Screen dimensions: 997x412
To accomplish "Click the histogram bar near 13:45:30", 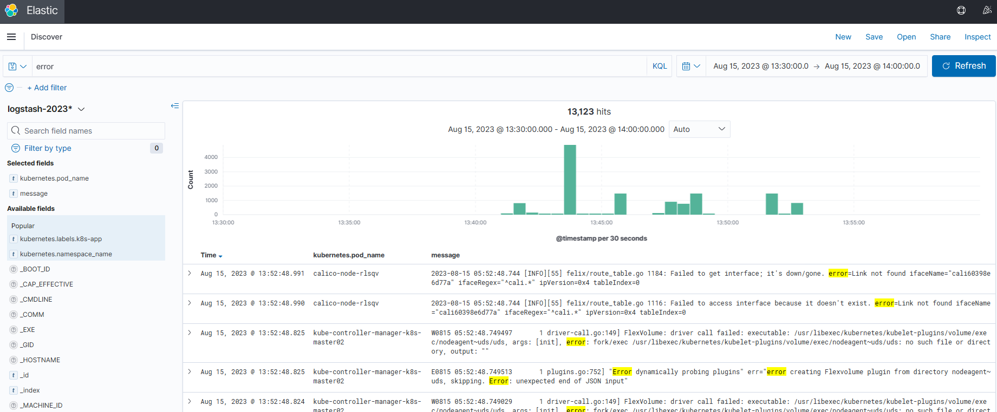I will click(x=621, y=204).
